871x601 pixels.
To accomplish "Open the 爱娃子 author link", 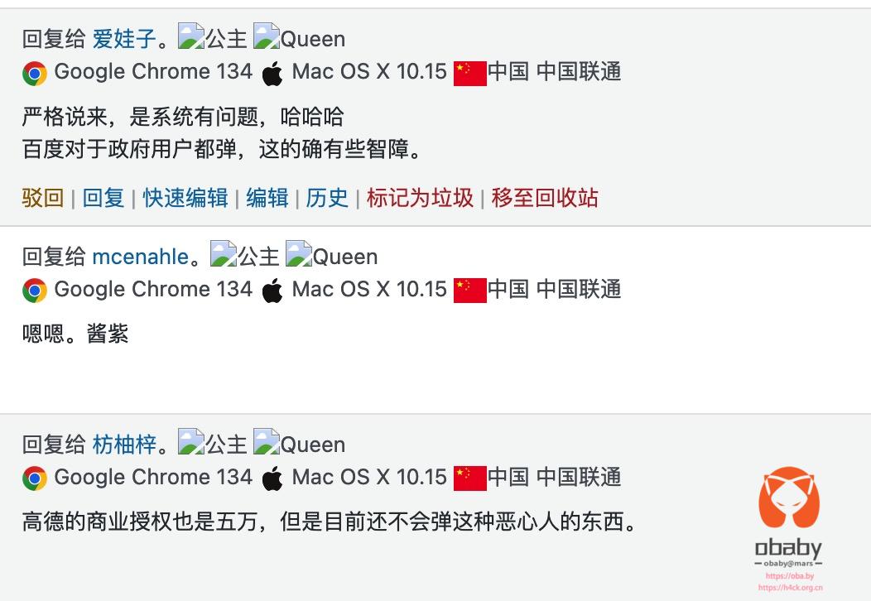I will pyautogui.click(x=124, y=39).
